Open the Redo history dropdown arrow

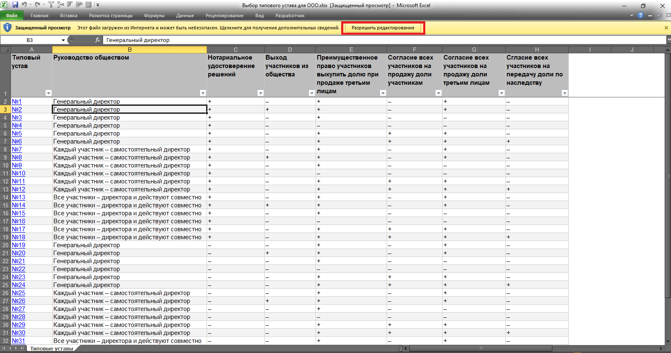44,5
